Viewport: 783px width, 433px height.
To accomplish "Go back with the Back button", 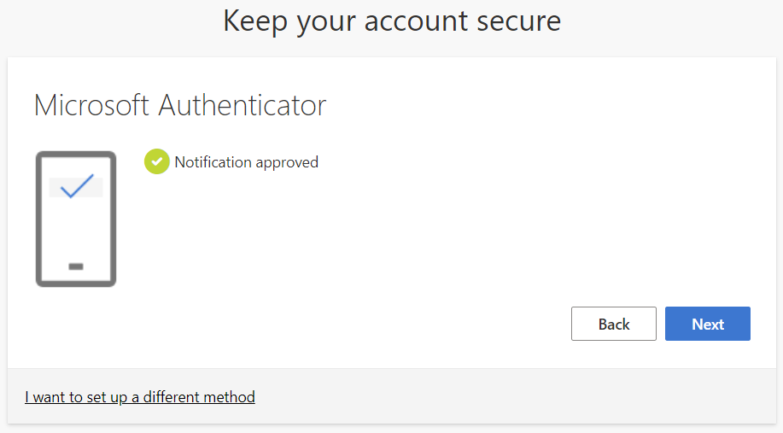I will click(613, 324).
